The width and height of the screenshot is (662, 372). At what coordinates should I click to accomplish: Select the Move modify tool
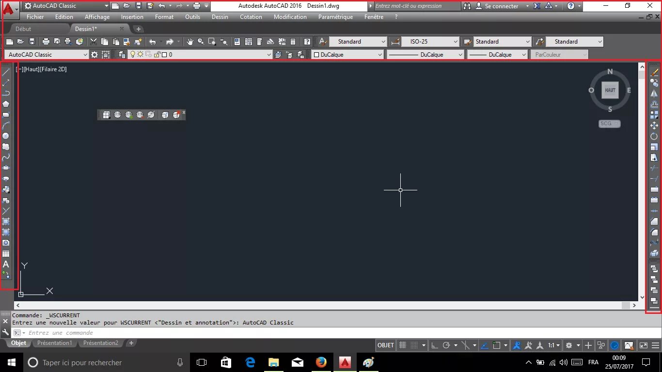click(x=654, y=125)
